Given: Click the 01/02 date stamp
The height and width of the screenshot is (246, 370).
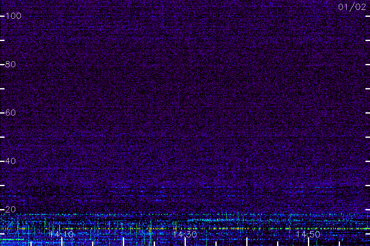Looking at the screenshot, I should [352, 7].
